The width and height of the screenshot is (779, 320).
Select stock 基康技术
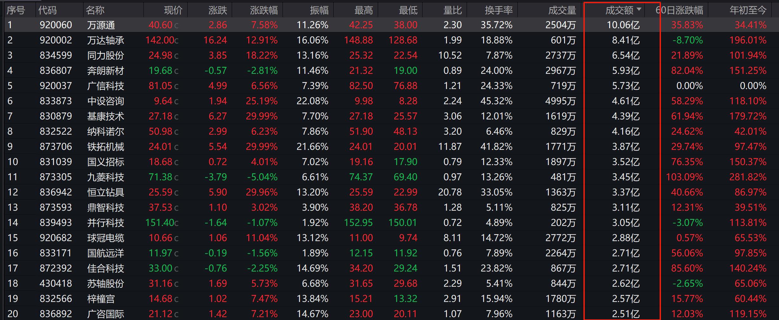(106, 116)
